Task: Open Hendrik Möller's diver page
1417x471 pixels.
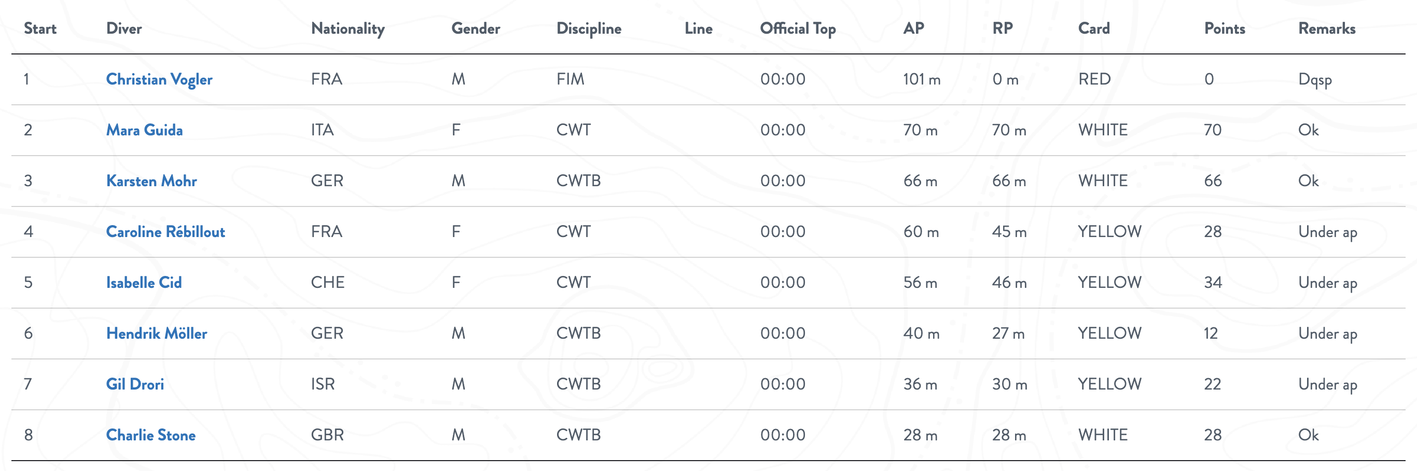Action: pyautogui.click(x=156, y=334)
